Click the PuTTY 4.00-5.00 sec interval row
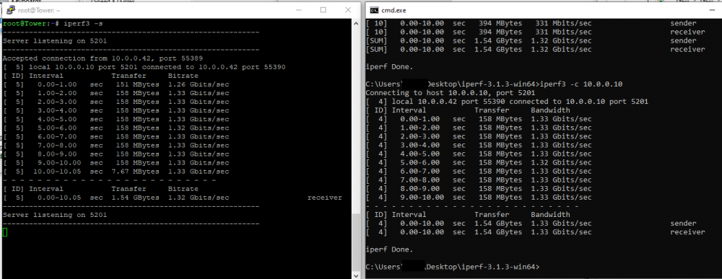This screenshot has width=722, height=279. click(116, 120)
